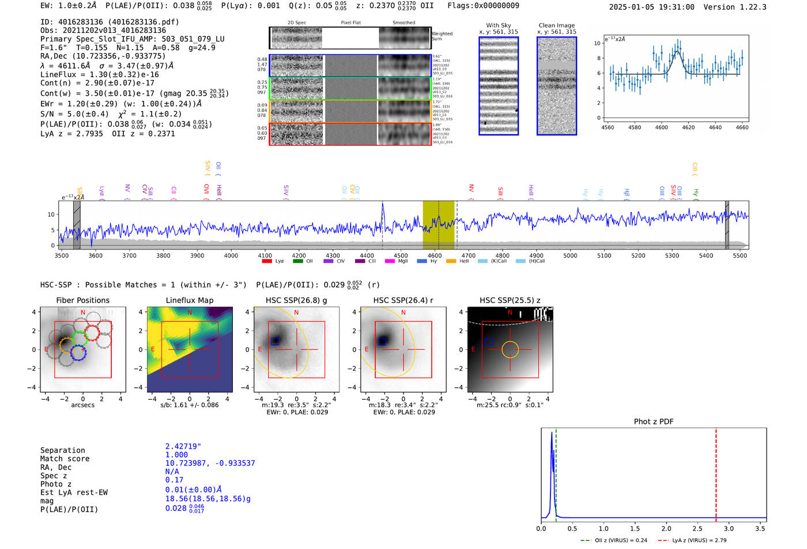The width and height of the screenshot is (807, 549).
Task: Click the 'OII z = 0.2371' value
Action: [x=144, y=134]
